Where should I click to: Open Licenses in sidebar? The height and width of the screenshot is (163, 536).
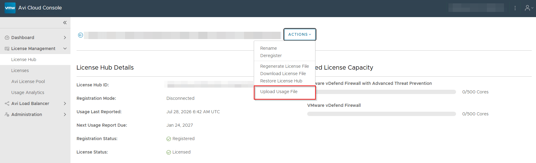[20, 71]
